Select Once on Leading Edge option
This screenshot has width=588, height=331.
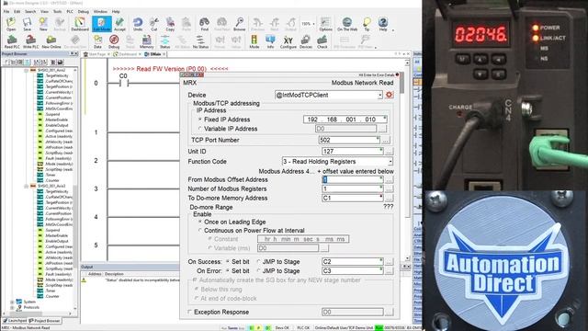(x=200, y=222)
